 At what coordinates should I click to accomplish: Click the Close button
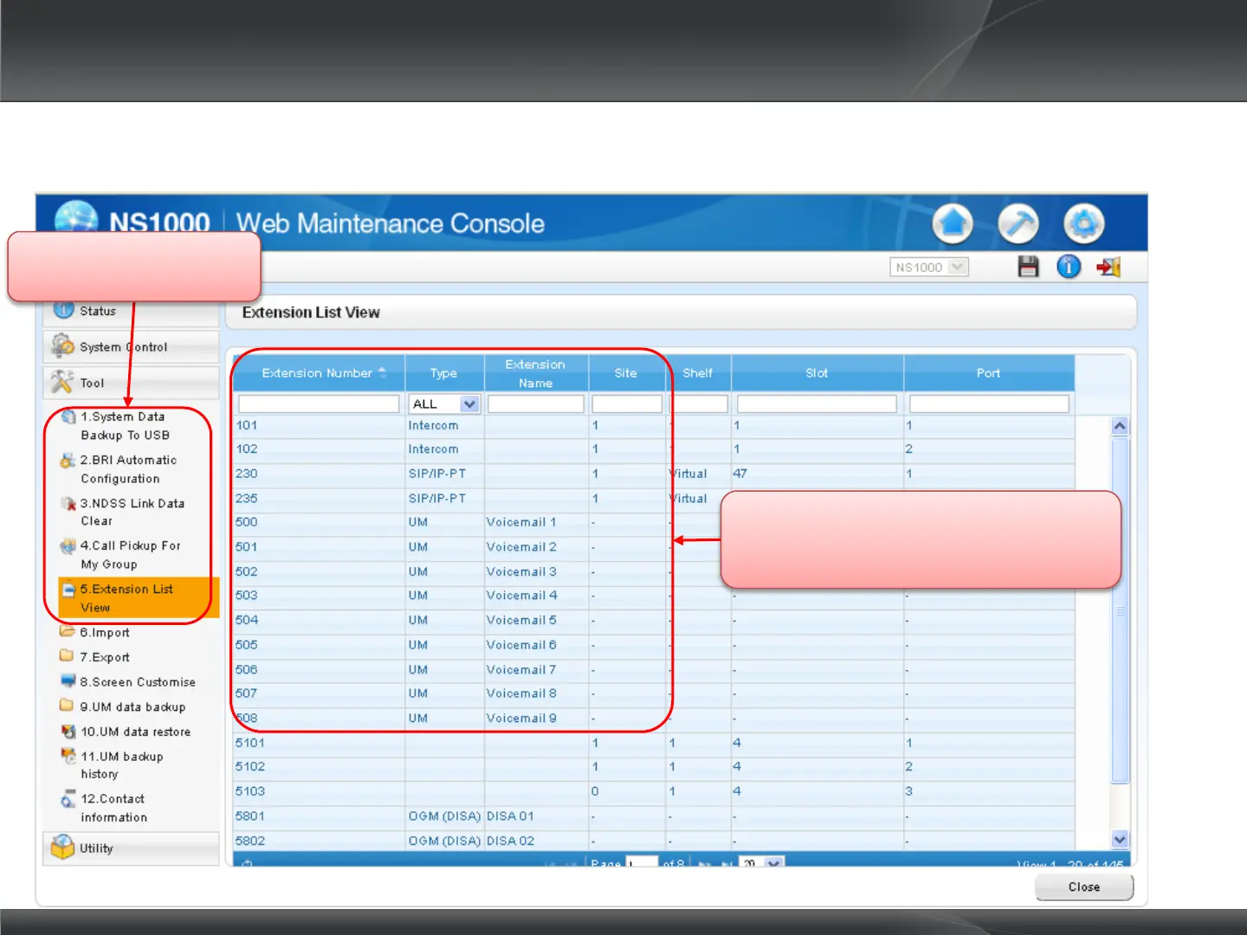[1084, 887]
